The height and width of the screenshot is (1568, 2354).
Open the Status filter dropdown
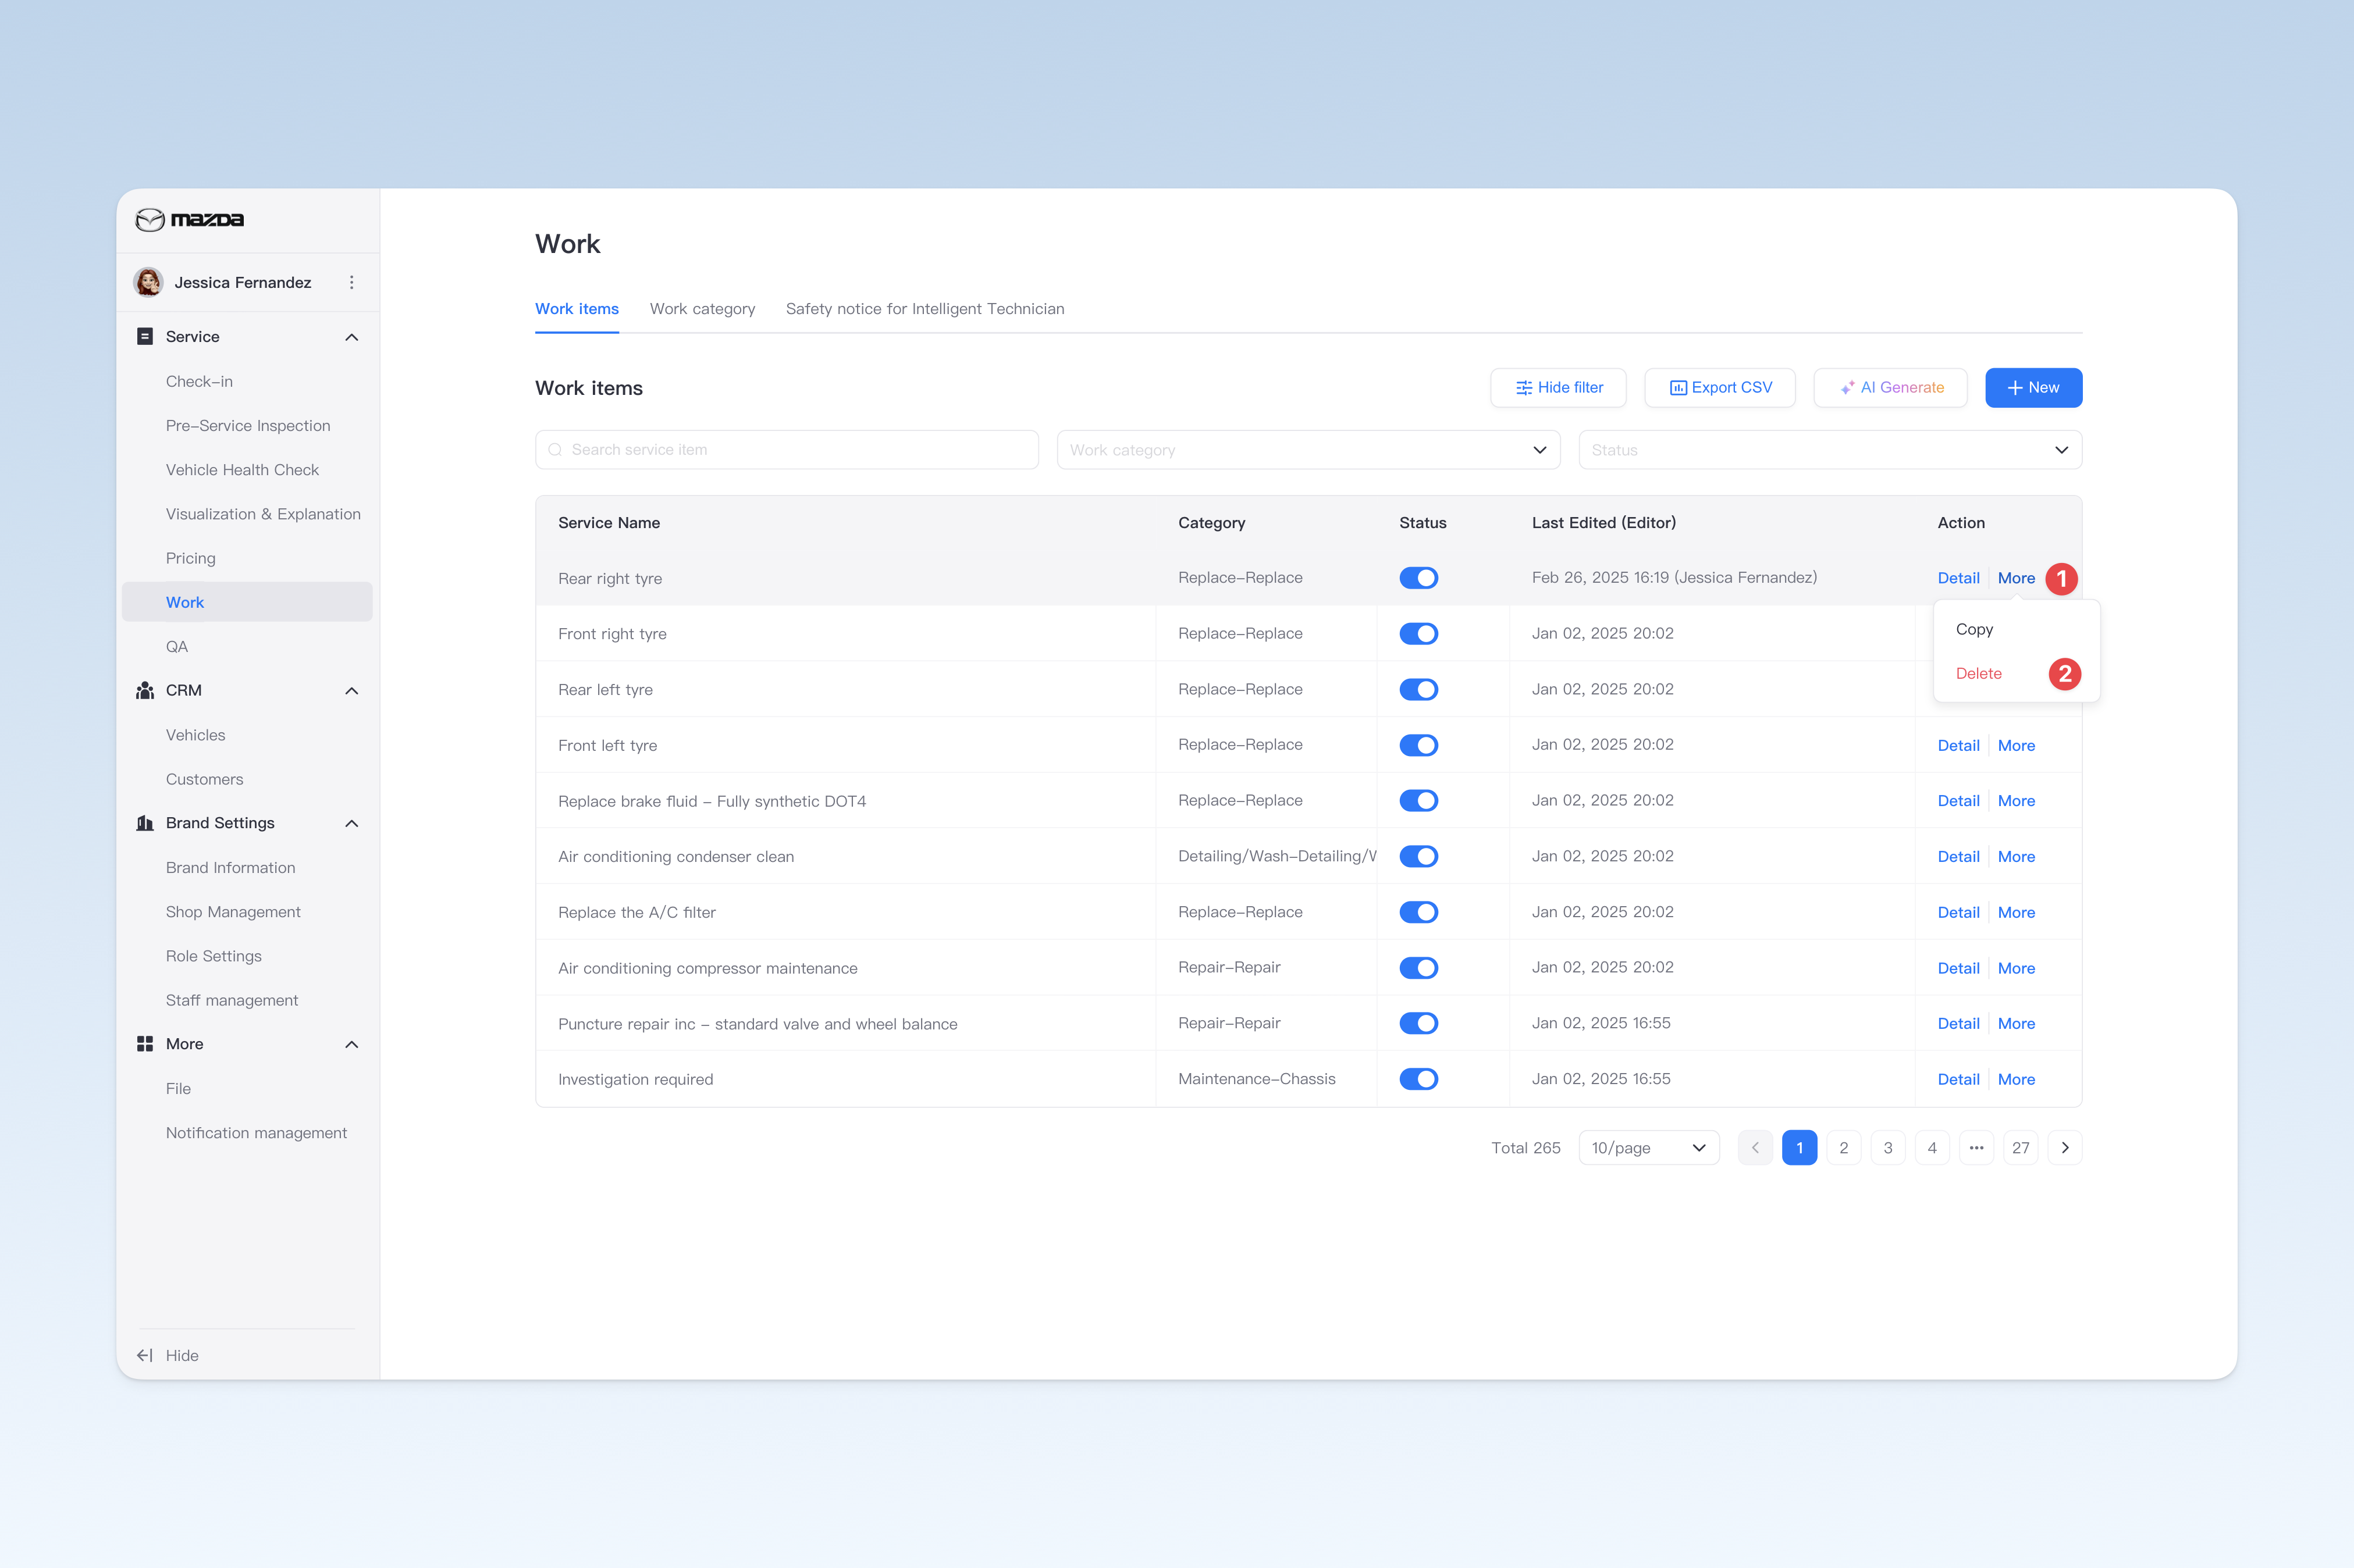click(1830, 450)
